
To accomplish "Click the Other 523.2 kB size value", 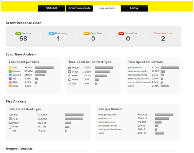I will [x=42, y=115].
